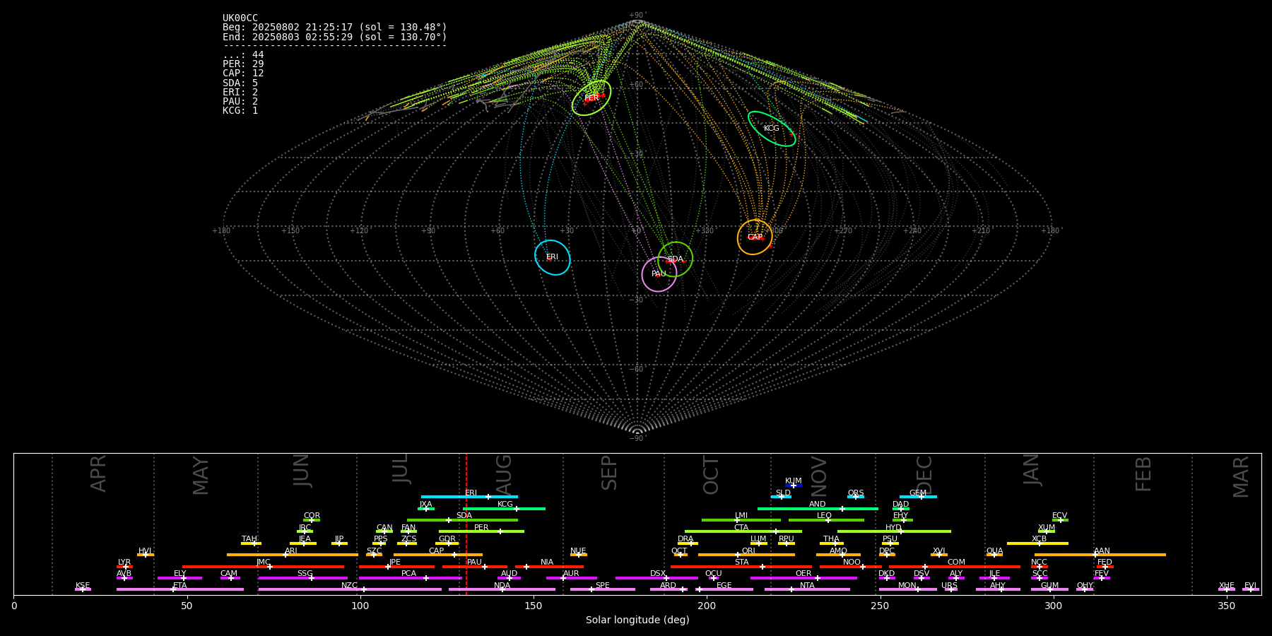Screen dimensions: 1272x636
Task: Click the LEO shower bar in the timeline
Action: (x=826, y=520)
